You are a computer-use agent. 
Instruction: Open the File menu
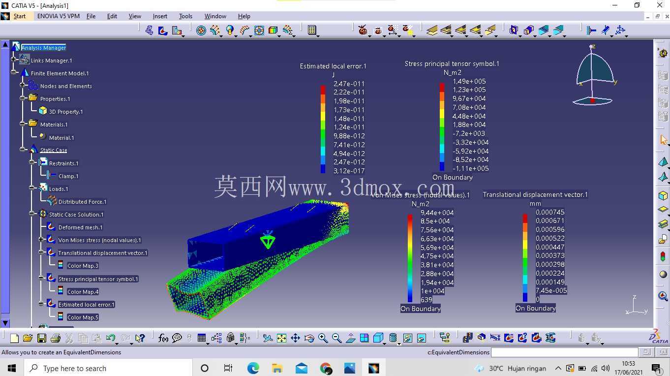(x=91, y=16)
